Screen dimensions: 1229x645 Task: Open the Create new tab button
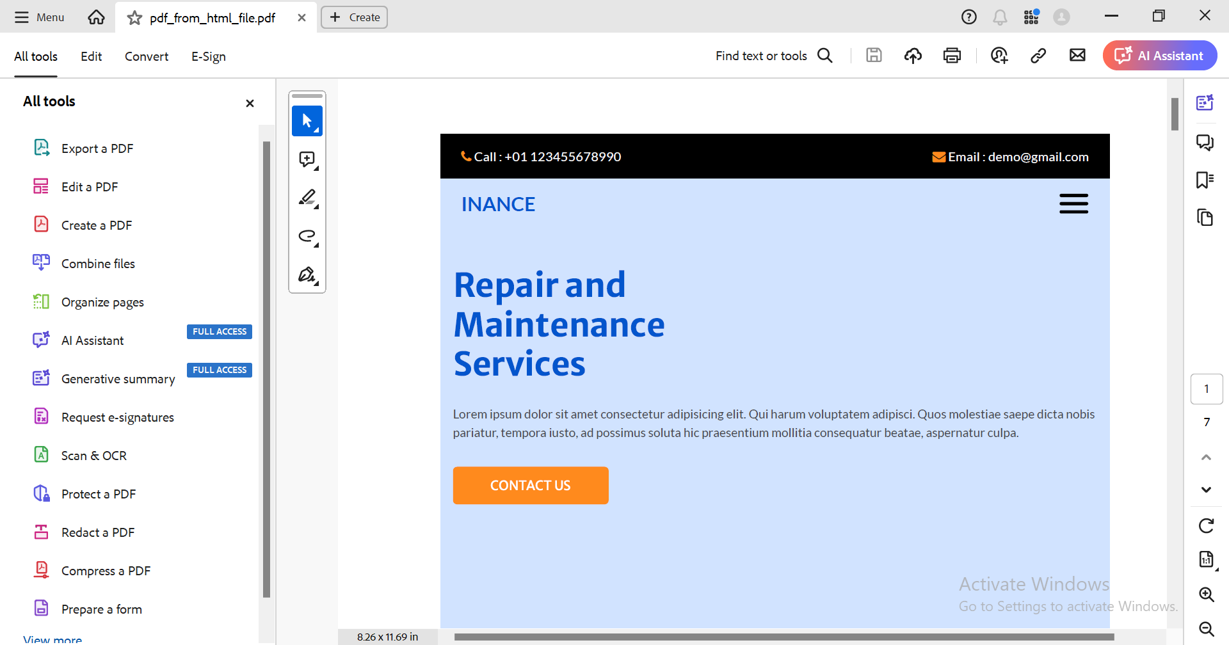(x=354, y=17)
